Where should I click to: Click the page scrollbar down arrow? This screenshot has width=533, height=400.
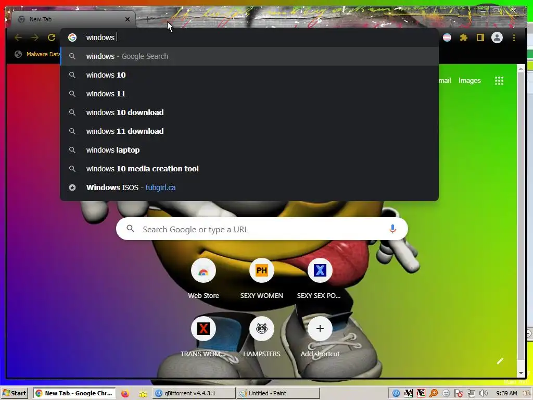point(521,373)
